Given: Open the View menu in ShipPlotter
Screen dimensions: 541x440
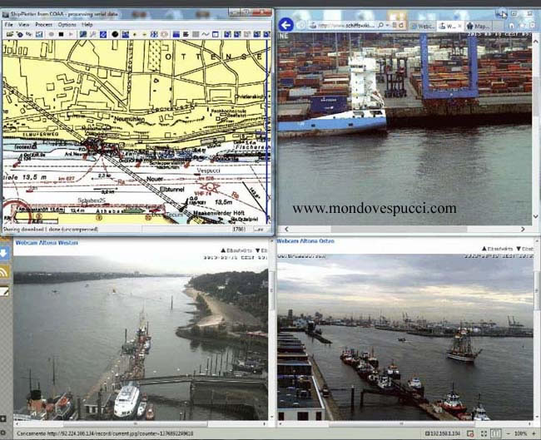Looking at the screenshot, I should (24, 24).
